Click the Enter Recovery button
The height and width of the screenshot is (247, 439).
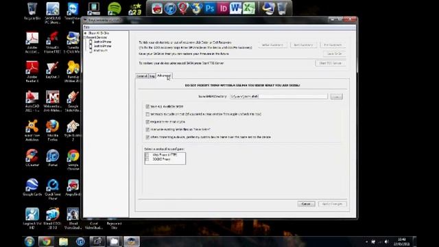(272, 45)
